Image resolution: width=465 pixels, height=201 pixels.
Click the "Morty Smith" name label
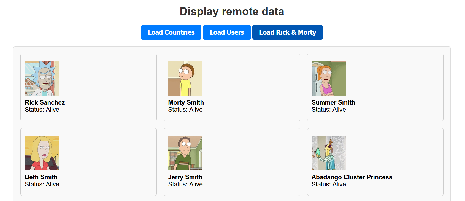point(186,102)
